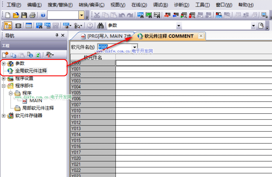Image resolution: width=272 pixels, height=177 pixels.
Task: Click the binoculars find icon
Action: click(x=101, y=26)
